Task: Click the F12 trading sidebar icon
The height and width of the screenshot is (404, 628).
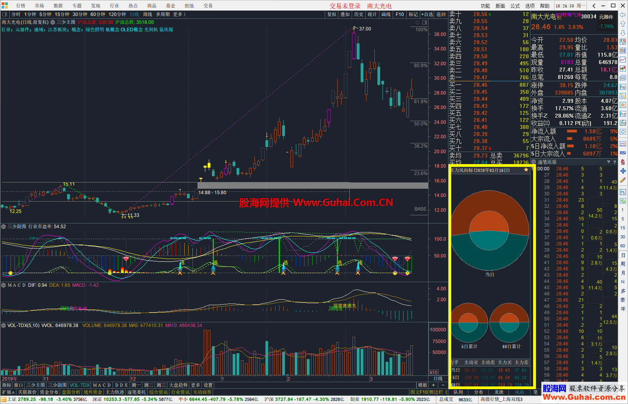Action: coord(623,114)
